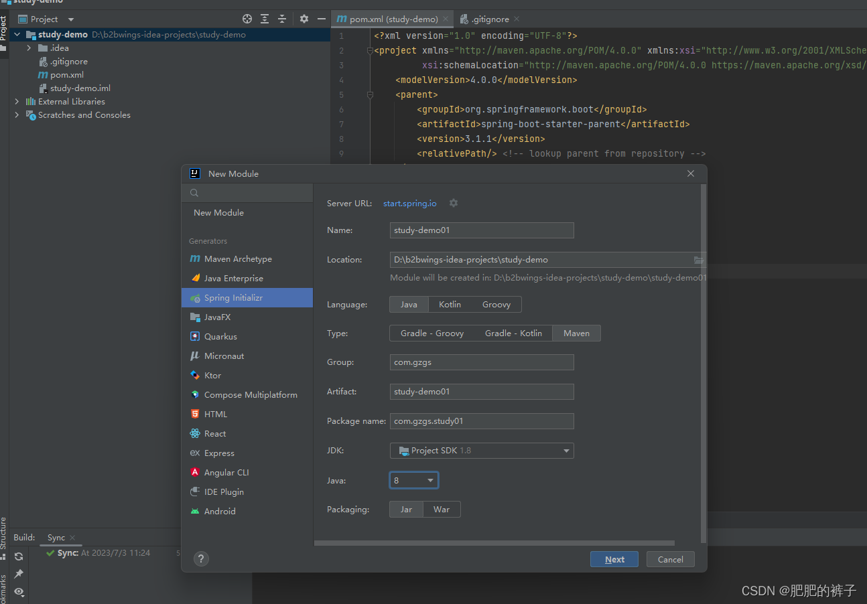Click the Group field
The image size is (867, 604).
[x=482, y=362]
